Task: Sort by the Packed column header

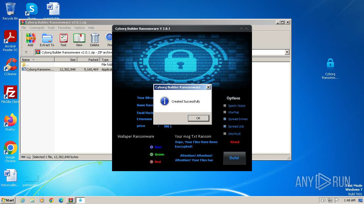Action: tap(88, 60)
